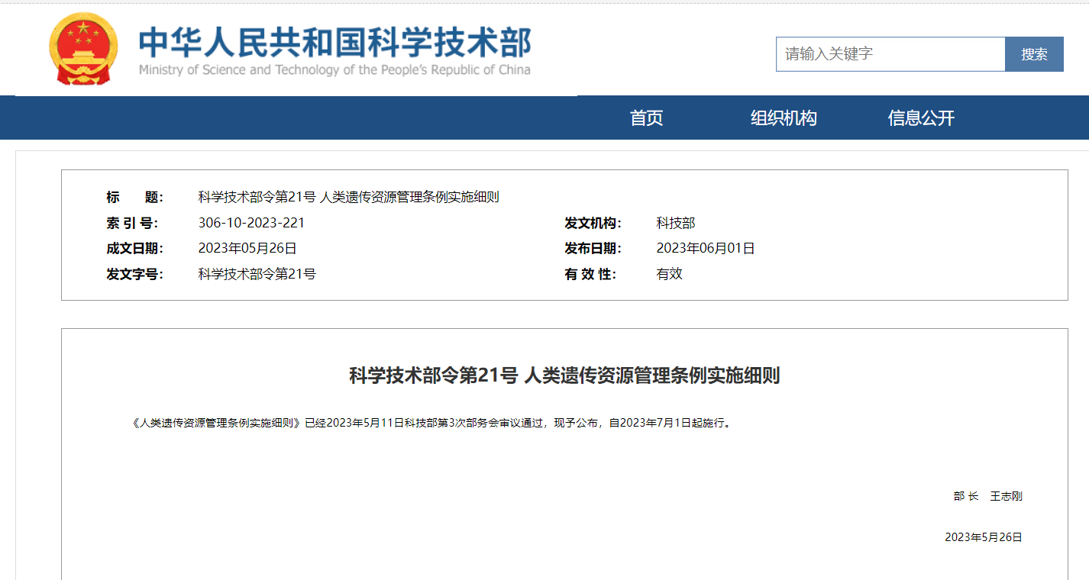Screen dimensions: 1089x580
Task: Open the 组织机构 navigation item
Action: click(784, 118)
